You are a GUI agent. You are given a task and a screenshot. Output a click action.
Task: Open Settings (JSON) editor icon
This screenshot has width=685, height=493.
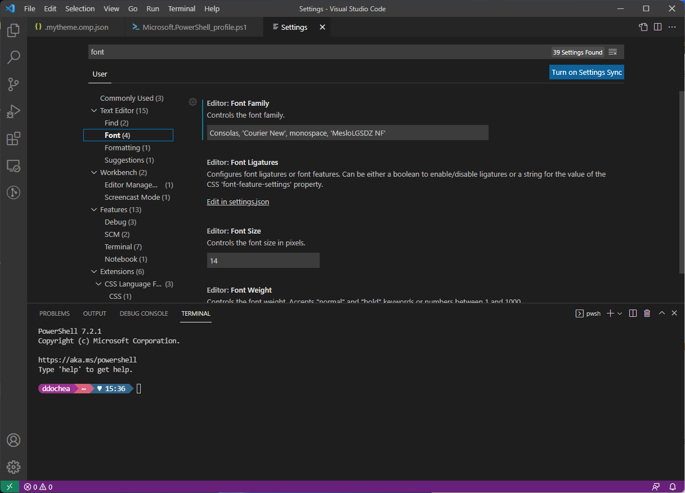[x=643, y=27]
